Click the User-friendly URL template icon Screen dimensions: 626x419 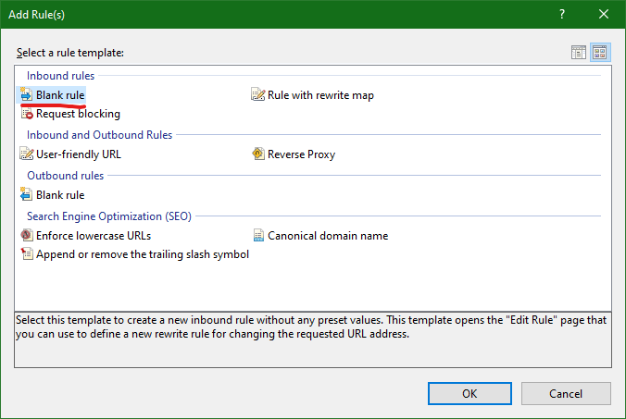tap(27, 154)
